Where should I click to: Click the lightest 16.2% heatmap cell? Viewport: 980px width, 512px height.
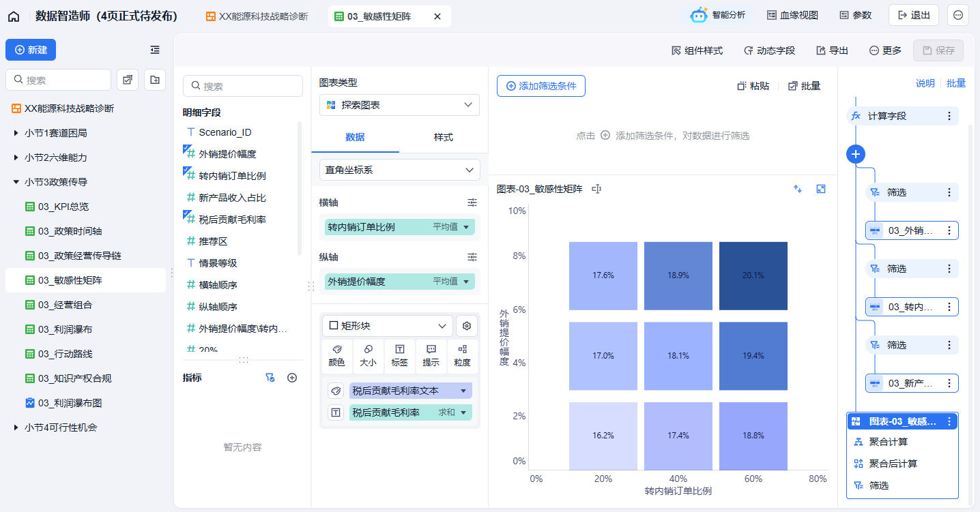coord(603,436)
